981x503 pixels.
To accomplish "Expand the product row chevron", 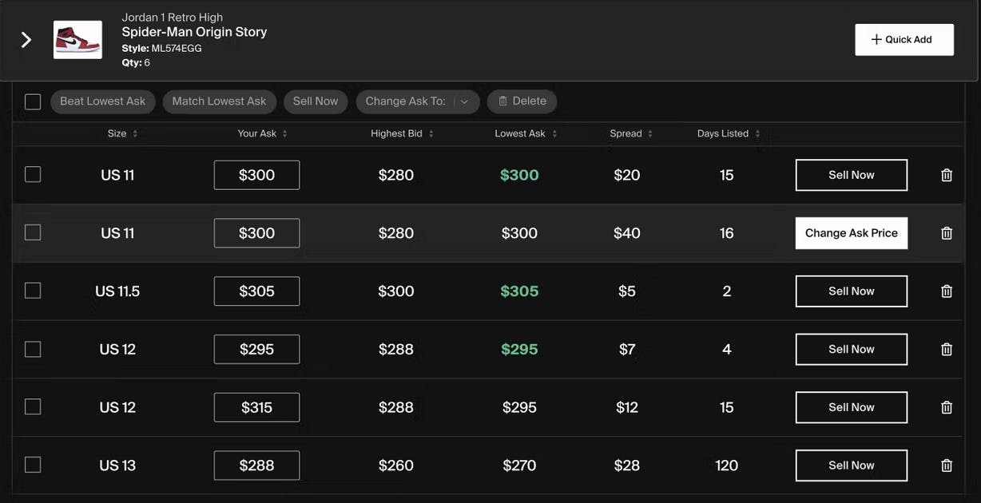I will click(26, 40).
